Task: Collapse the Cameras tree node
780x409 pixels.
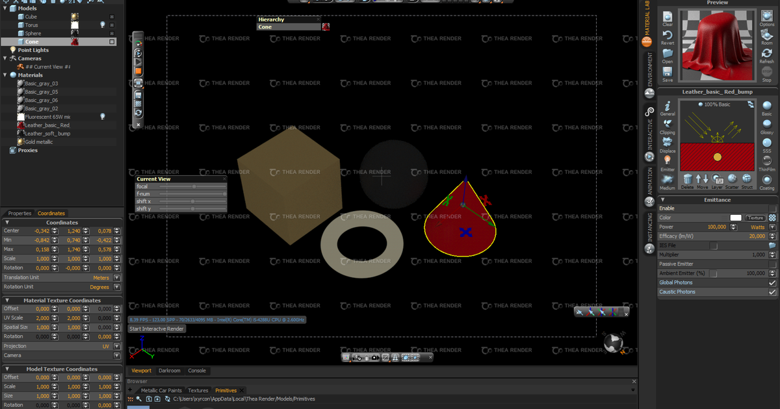Action: tap(5, 58)
